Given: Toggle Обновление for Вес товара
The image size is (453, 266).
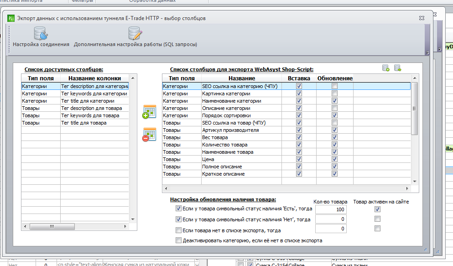Looking at the screenshot, I should point(334,137).
